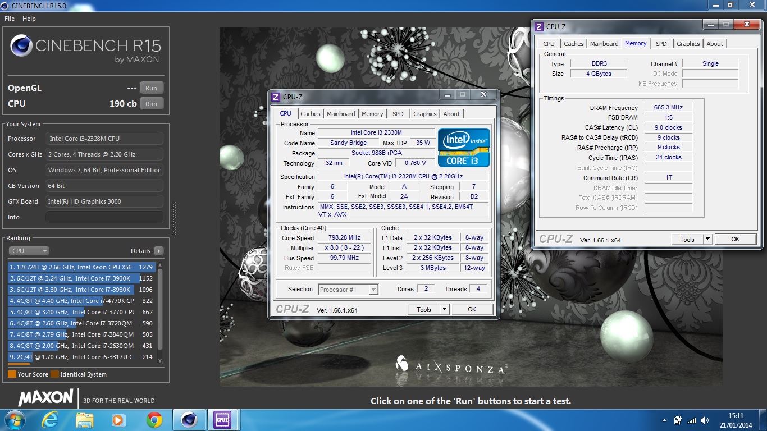This screenshot has width=767, height=431.
Task: Click the Your Score orange legend swatch
Action: [x=12, y=374]
